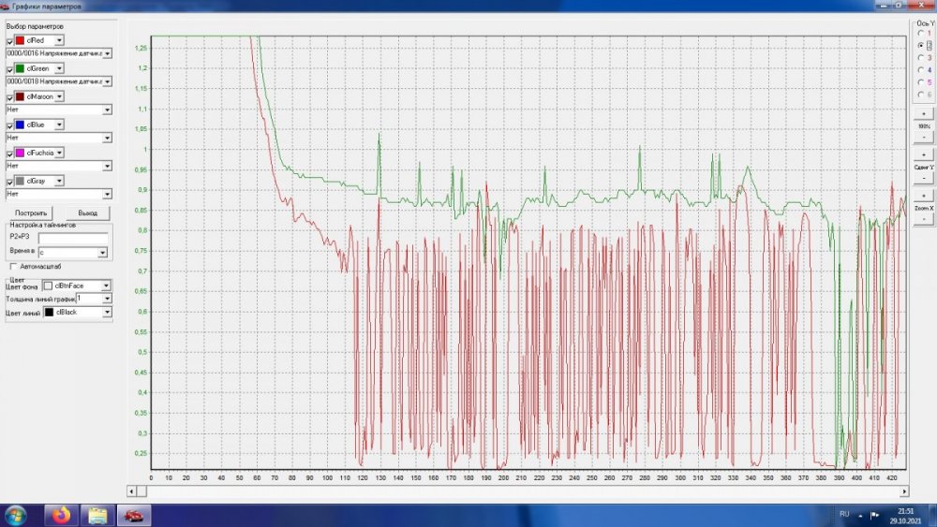Screen dimensions: 937x527
Task: Click the blue clBlue color swatch
Action: [20, 124]
